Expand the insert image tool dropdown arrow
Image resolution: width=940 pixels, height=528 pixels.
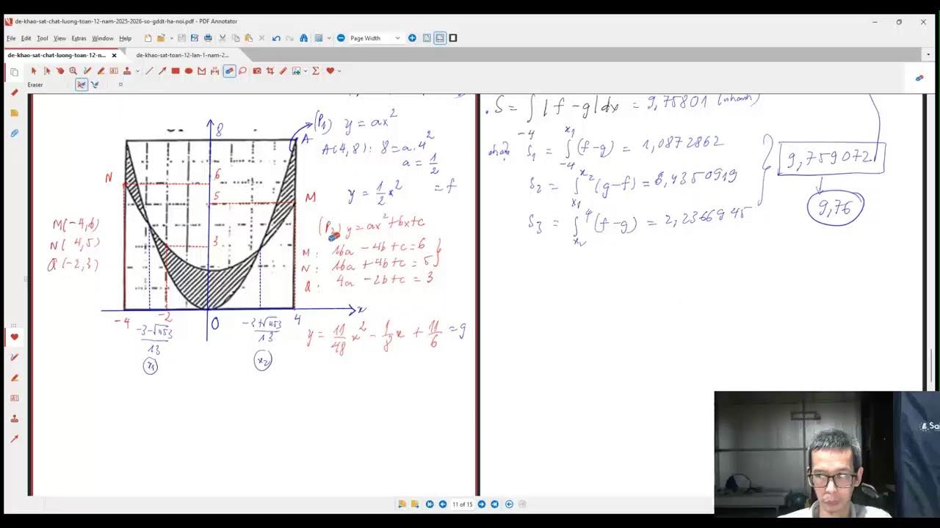point(305,71)
